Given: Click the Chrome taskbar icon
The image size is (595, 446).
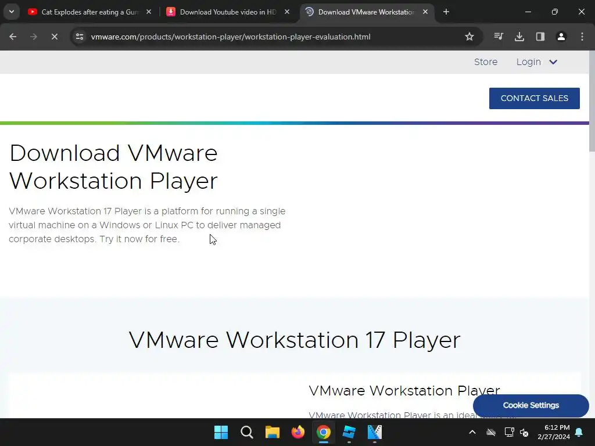Looking at the screenshot, I should pos(323,432).
